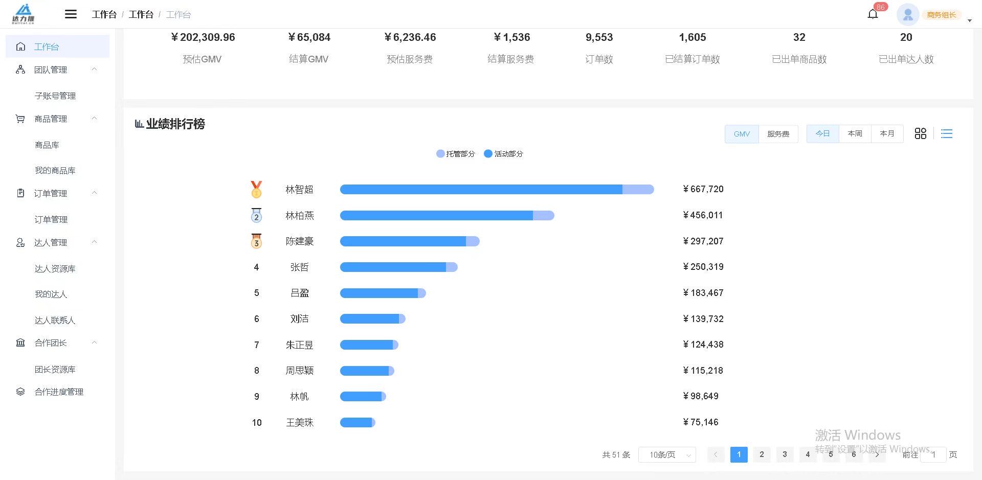Click previous page arrow
This screenshot has width=982, height=480.
[716, 454]
